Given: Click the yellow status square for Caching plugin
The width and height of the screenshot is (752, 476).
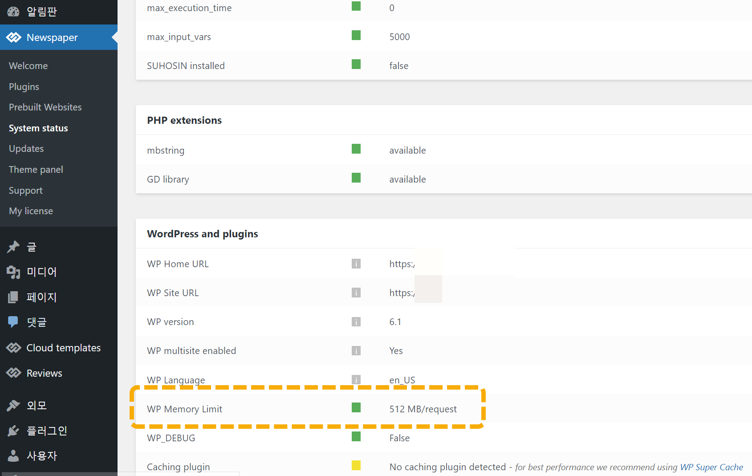Looking at the screenshot, I should pos(356,465).
